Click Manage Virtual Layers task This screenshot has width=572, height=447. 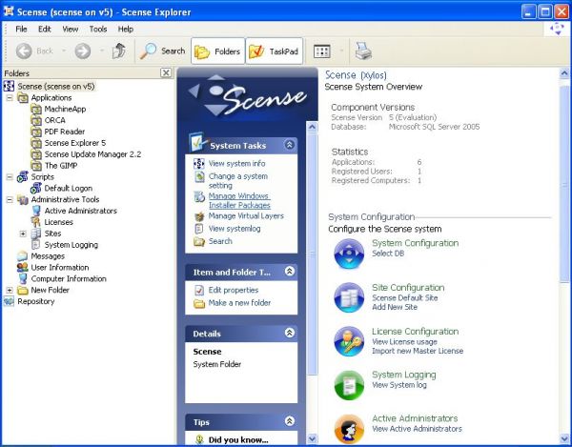tap(246, 215)
